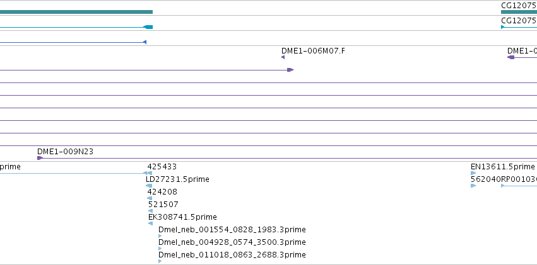Select the Dmel_neb_004928_0574_3500.3prime arrow glyph
Image resolution: width=537 pixels, height=265 pixels.
(160, 249)
